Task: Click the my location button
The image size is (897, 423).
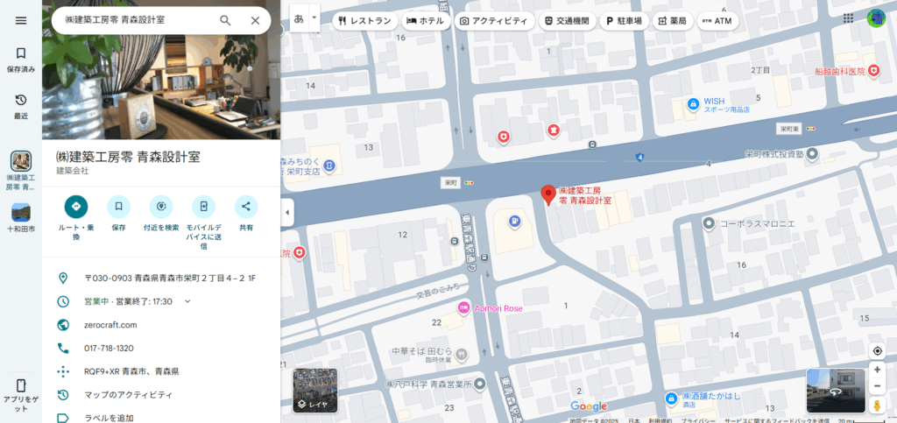Action: (877, 351)
